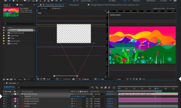The height and width of the screenshot is (108, 181).
Task: Click the new composition icon in Project panel
Action: click(11, 79)
